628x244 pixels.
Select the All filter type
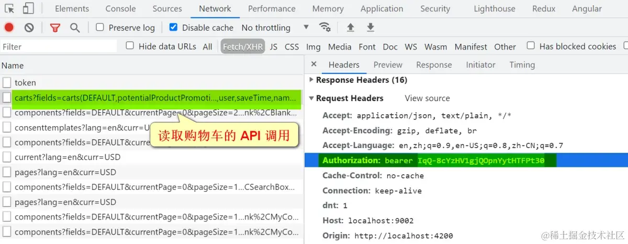pos(208,46)
